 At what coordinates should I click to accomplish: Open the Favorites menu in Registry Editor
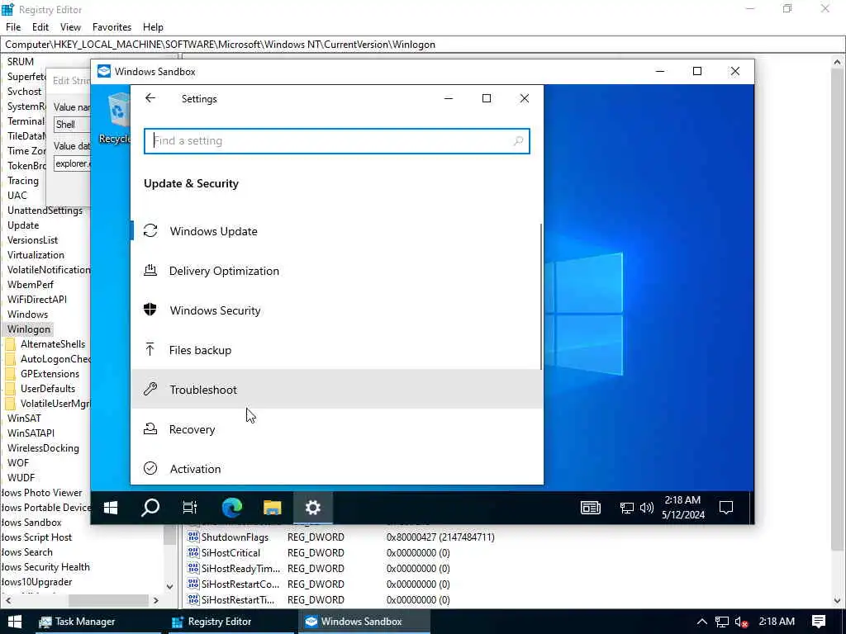click(112, 27)
